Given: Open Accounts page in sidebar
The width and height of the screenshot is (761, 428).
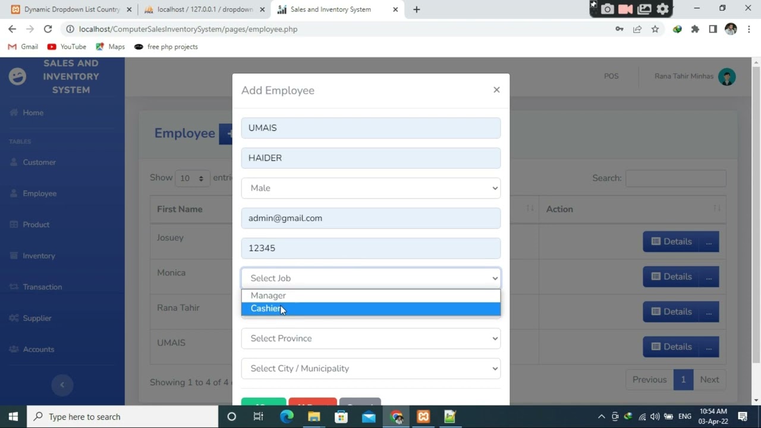Looking at the screenshot, I should coord(32,350).
